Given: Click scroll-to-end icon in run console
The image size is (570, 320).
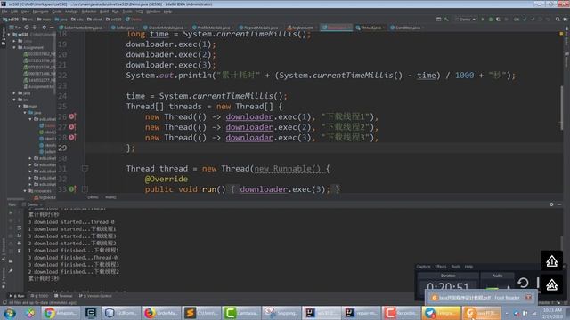Looking at the screenshot, I should (x=20, y=236).
